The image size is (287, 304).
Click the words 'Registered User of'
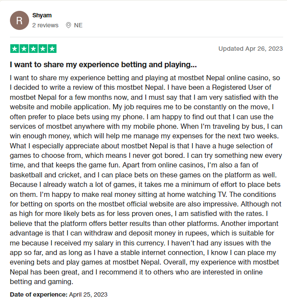pos(241,88)
